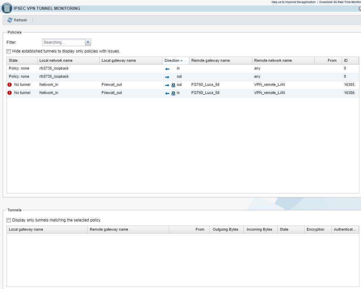
Task: Sort by Local network name column
Action: point(68,61)
